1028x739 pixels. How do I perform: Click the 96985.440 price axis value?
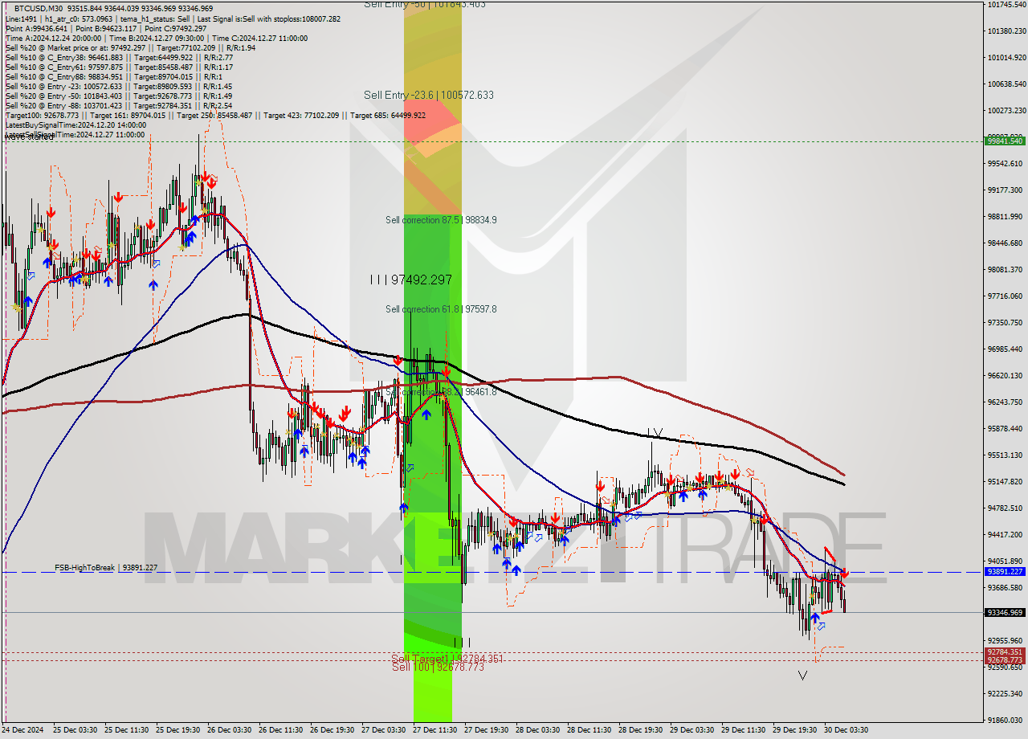[x=1005, y=349]
